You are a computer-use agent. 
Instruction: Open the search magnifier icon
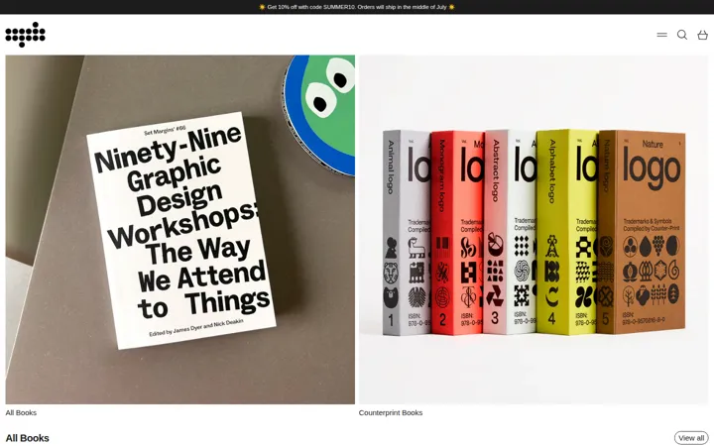681,35
